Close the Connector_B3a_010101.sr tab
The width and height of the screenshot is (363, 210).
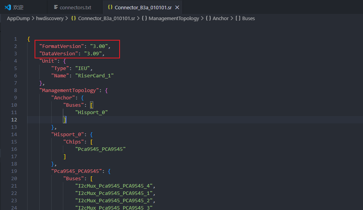(177, 7)
